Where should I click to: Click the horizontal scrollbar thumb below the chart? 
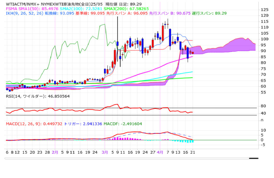coord(253,158)
